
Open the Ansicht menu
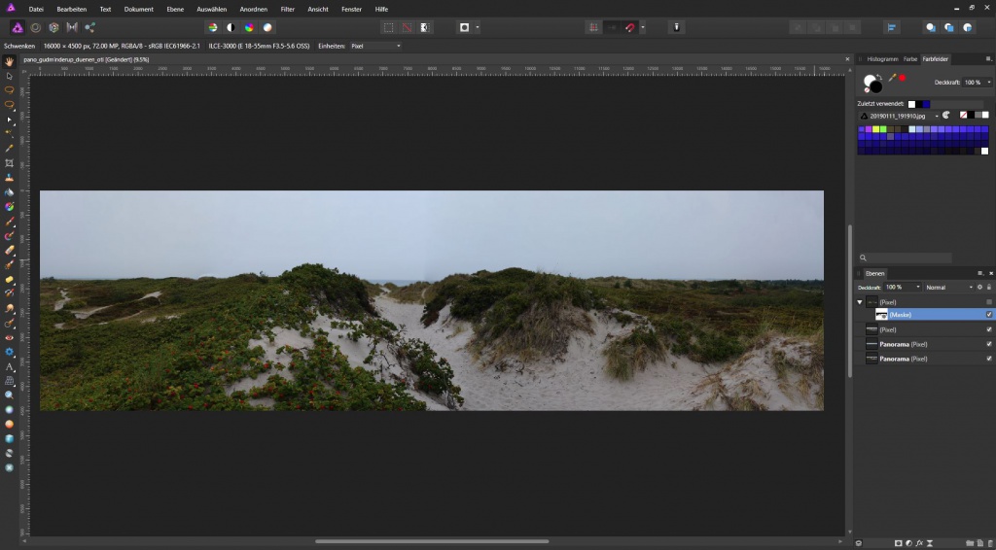tap(318, 10)
